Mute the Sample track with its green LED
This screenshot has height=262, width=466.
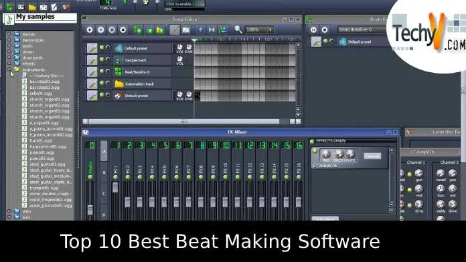tap(102, 59)
